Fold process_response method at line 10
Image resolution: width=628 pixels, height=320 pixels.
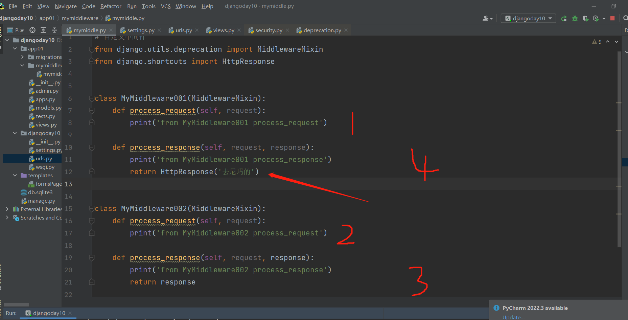[x=92, y=147]
